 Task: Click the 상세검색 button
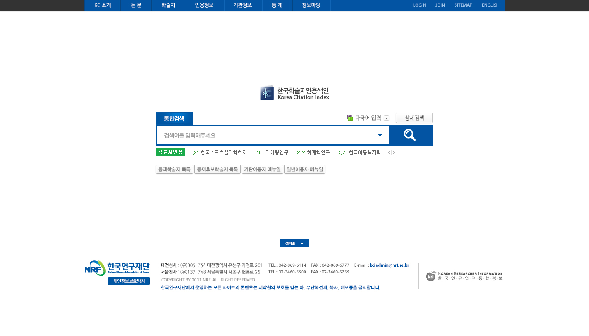pos(414,118)
